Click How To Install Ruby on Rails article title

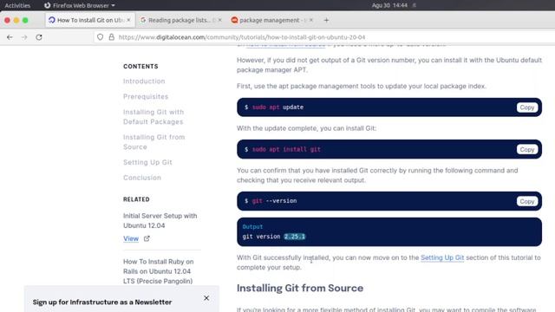coord(158,271)
